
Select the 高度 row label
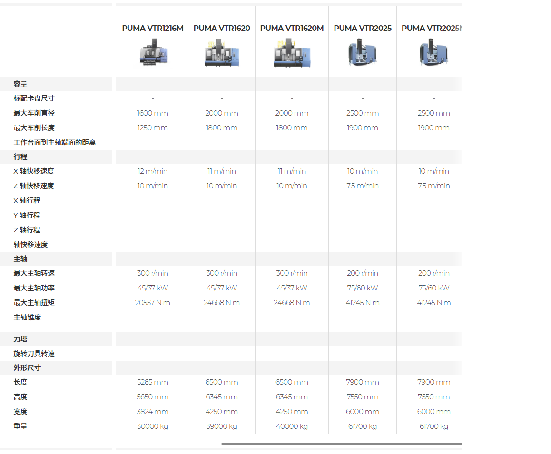coord(20,397)
